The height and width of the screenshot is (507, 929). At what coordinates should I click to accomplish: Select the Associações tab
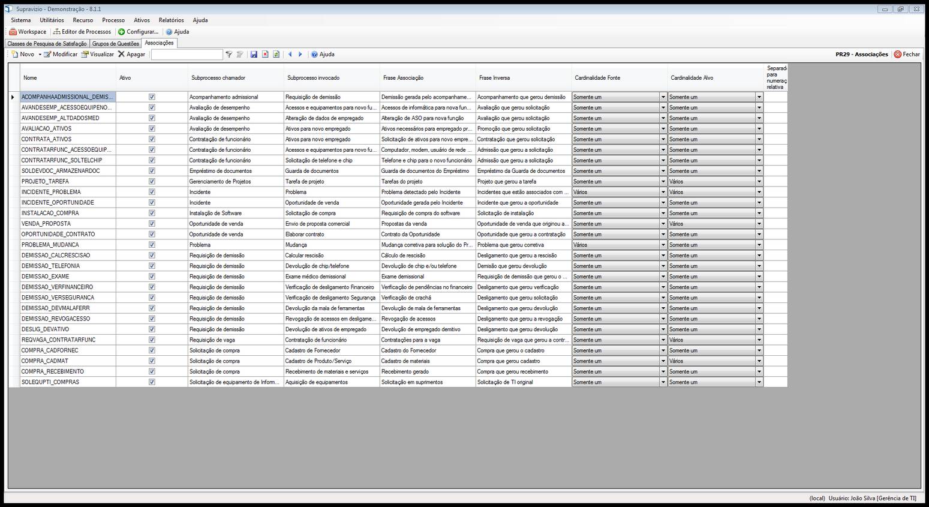click(x=159, y=43)
